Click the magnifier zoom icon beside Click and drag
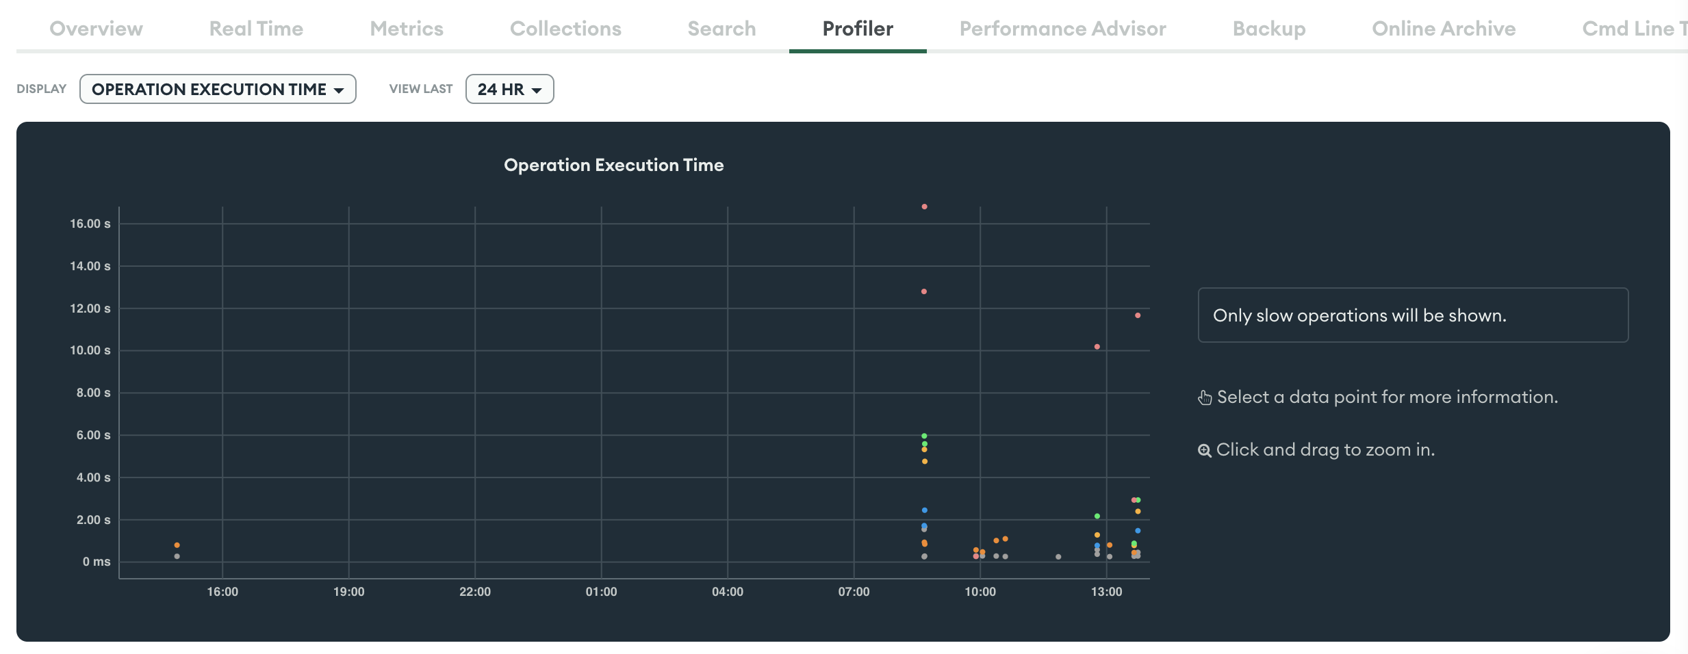Screen dimensions: 1688x654 pos(1204,450)
